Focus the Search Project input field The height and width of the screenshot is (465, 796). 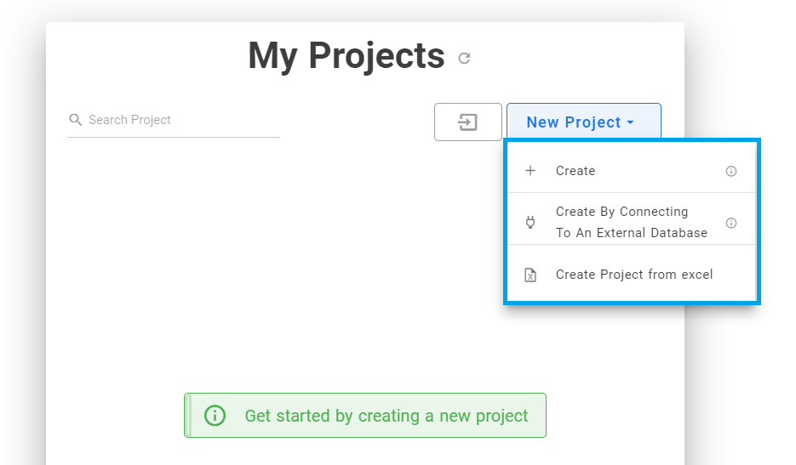(174, 120)
